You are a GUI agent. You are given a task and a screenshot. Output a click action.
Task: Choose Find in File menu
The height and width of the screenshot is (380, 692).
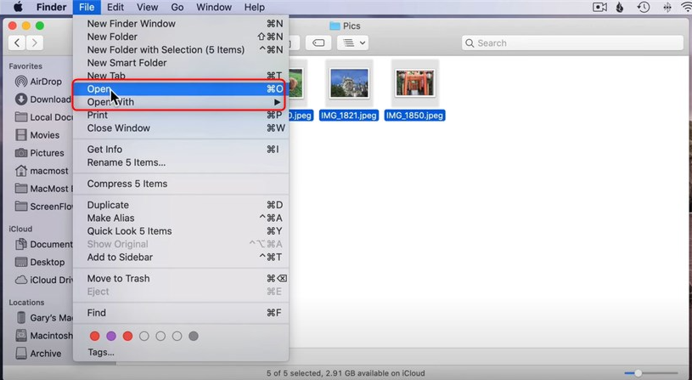(181, 313)
